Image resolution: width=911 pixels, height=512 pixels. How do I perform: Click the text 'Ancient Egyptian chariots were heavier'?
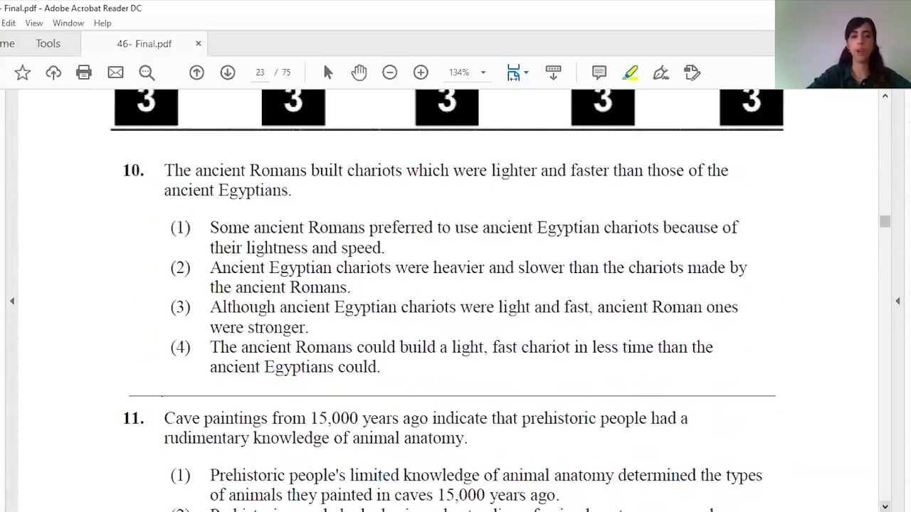[347, 267]
